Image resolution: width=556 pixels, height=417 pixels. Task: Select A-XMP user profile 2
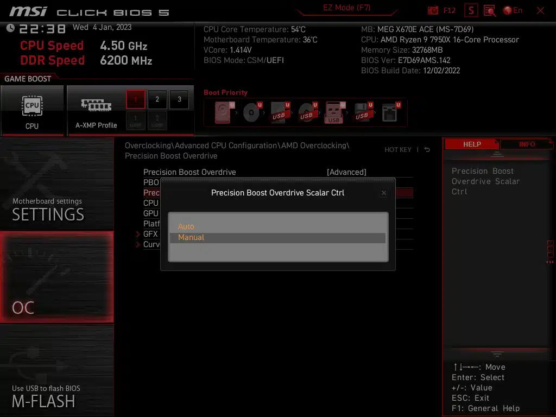tap(157, 121)
